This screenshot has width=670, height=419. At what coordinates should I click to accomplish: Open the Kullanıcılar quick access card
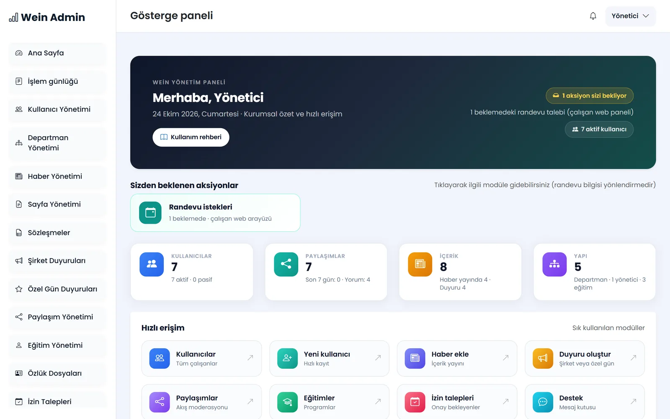pyautogui.click(x=202, y=358)
